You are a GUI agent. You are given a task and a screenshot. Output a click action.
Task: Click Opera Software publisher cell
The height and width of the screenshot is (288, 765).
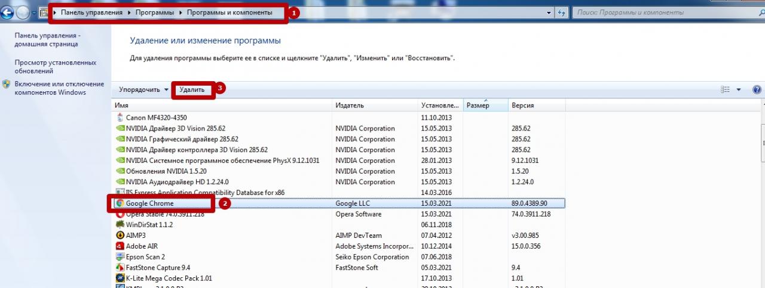(358, 214)
